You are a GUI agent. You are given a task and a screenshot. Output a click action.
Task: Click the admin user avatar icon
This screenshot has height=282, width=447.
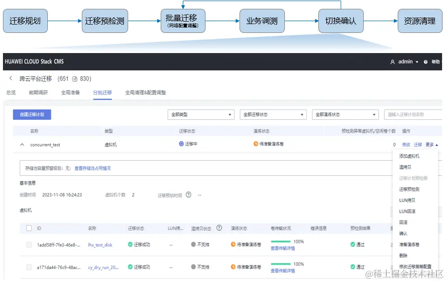pyautogui.click(x=393, y=62)
